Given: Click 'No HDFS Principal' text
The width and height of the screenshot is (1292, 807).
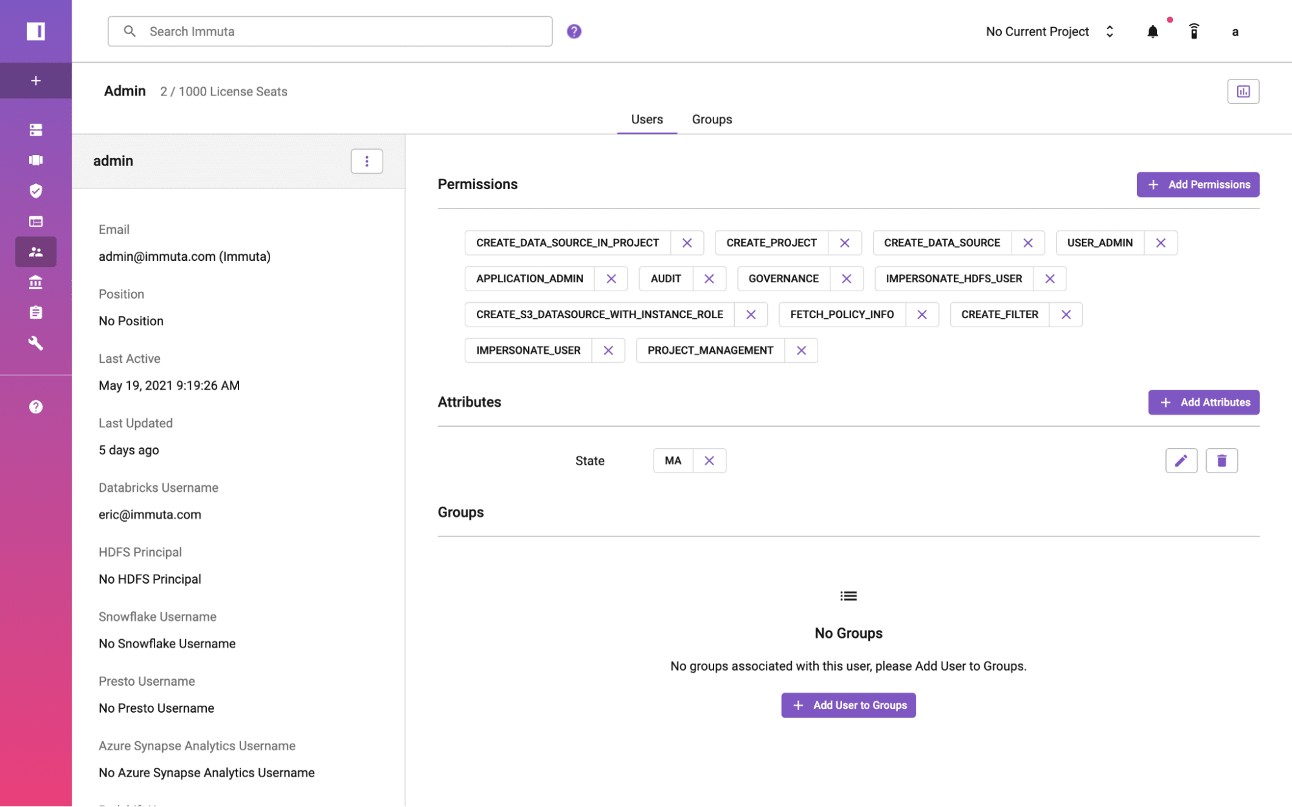Looking at the screenshot, I should coord(150,579).
